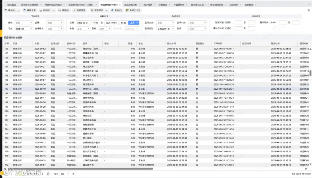Switch to 活动分析 tab

coord(234,5)
